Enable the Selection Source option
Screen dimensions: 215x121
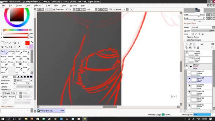185,40
